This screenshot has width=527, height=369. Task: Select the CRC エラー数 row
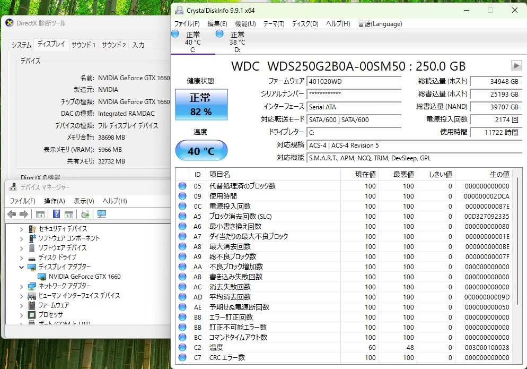[x=344, y=357]
